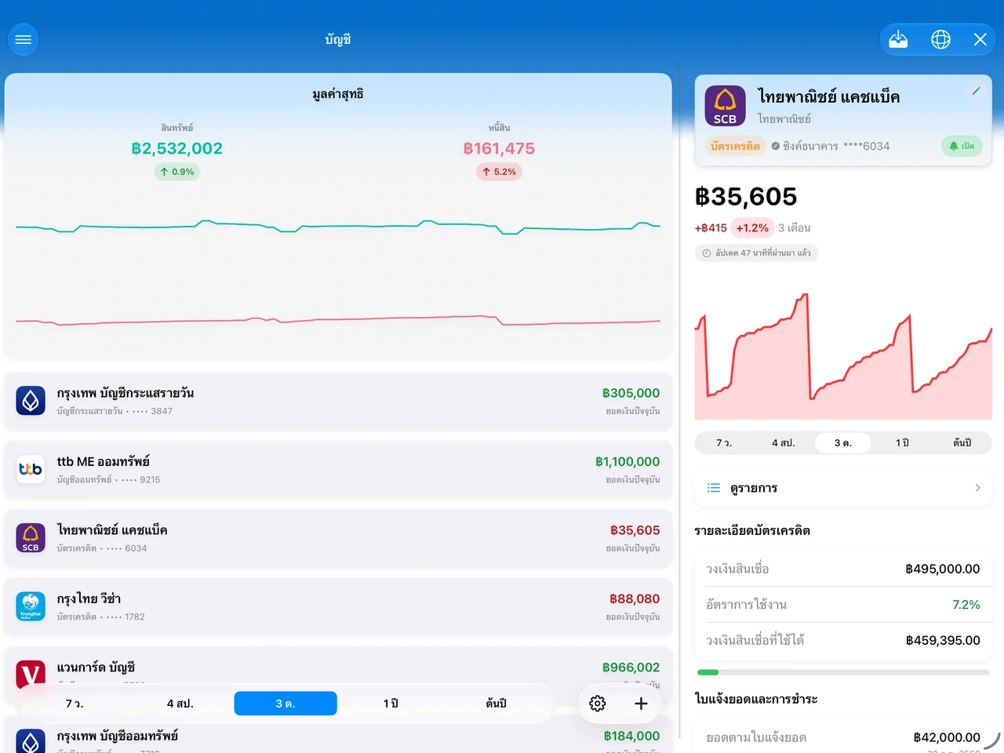Add an account with plus icon

pyautogui.click(x=641, y=704)
